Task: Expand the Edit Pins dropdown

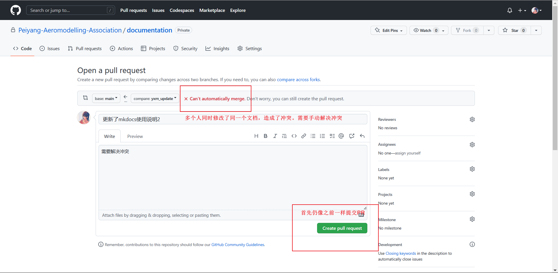Action: tap(389, 30)
